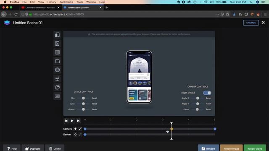Click the Flip slider handle
Image resolution: width=269 pixels, height=151 pixels.
click(83, 98)
